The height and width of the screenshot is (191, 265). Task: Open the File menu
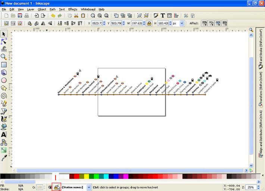(x=4, y=9)
